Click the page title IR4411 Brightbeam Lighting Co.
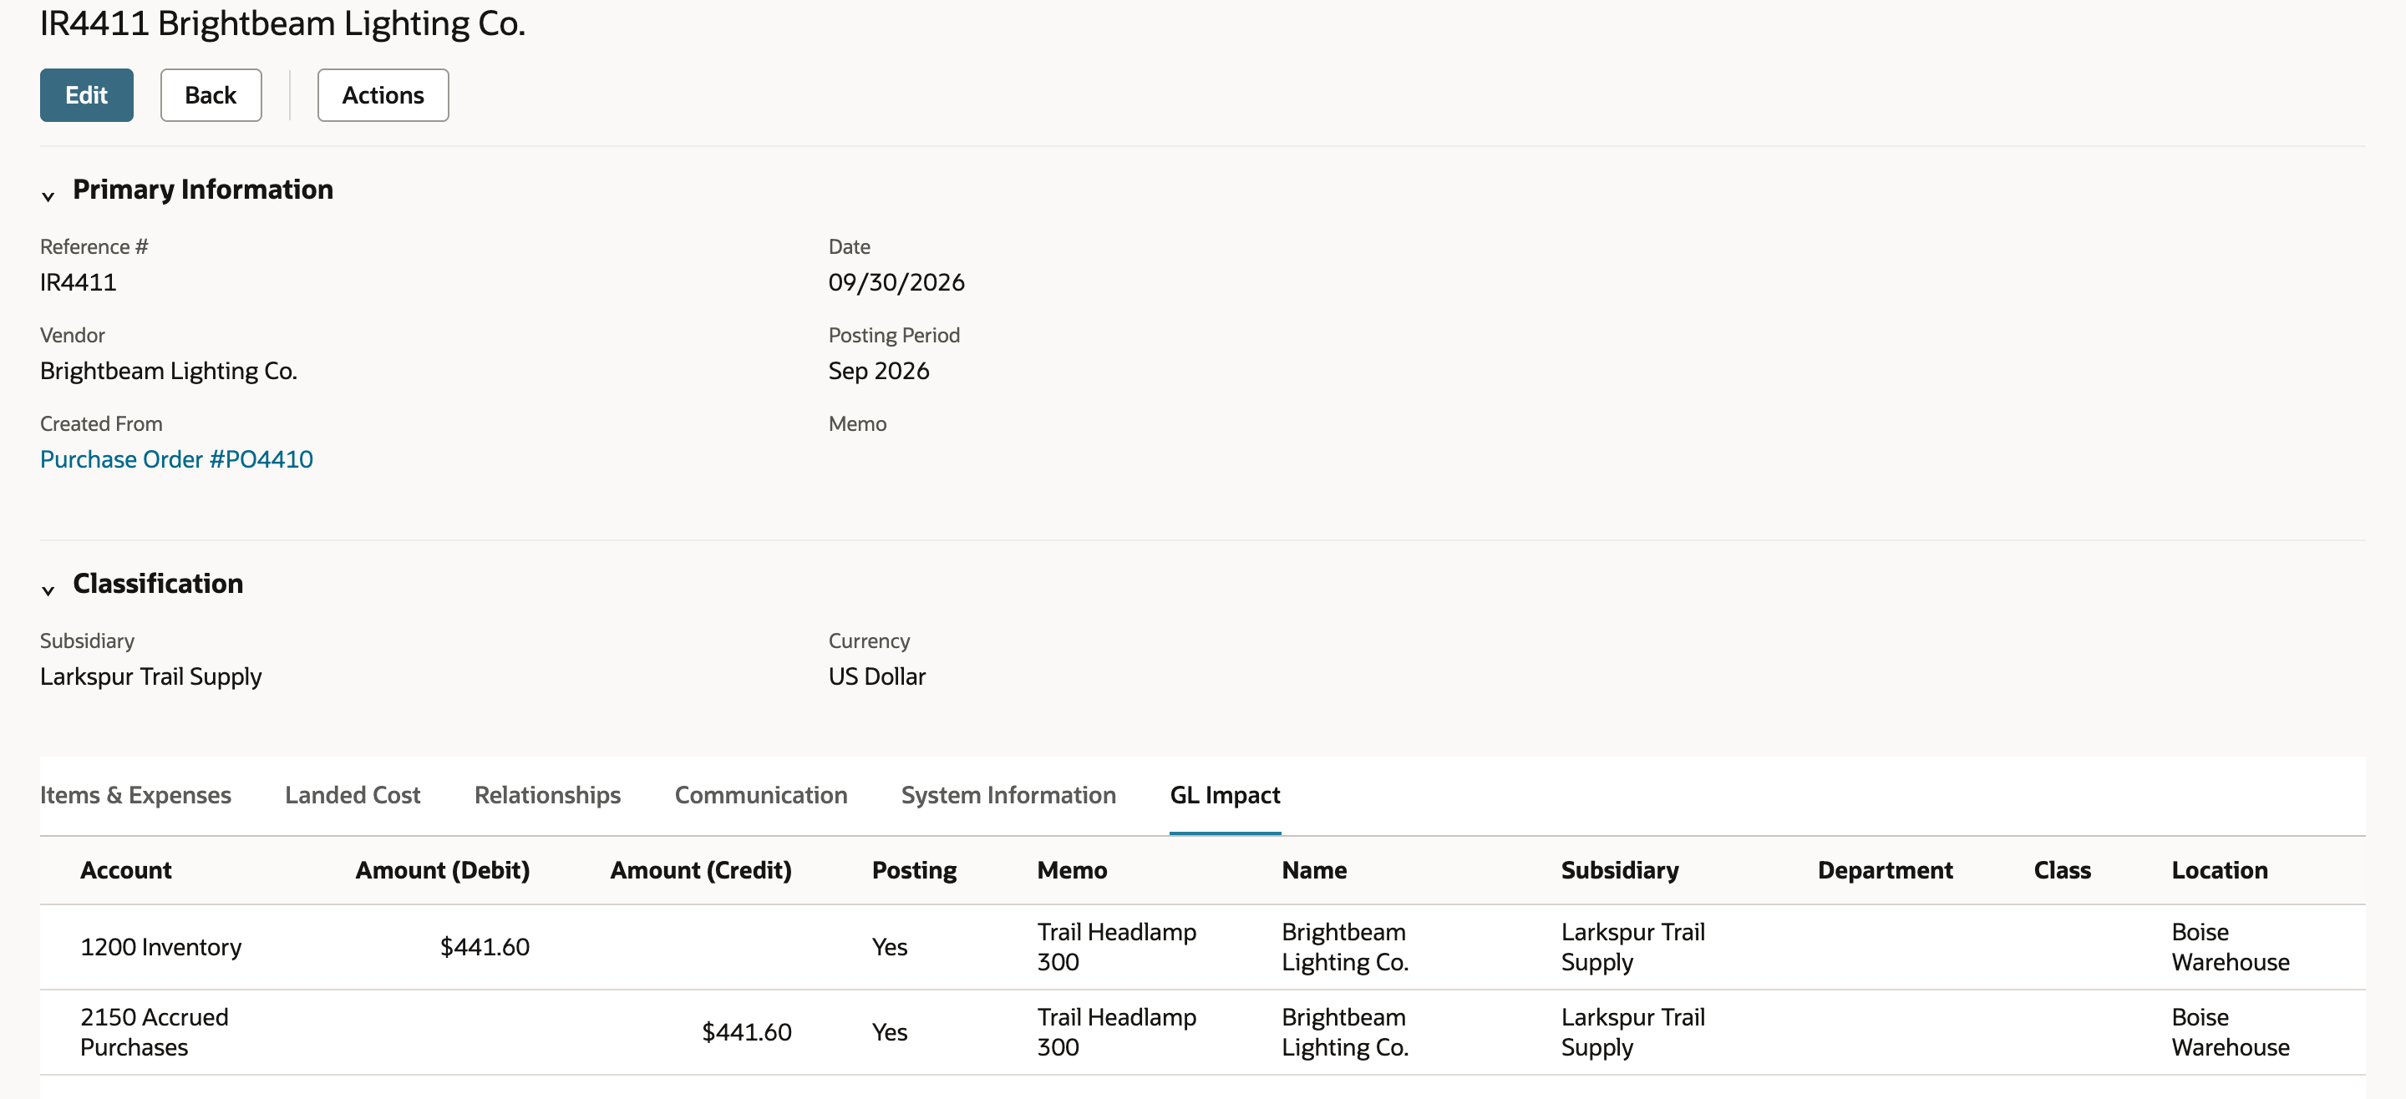 [x=282, y=23]
